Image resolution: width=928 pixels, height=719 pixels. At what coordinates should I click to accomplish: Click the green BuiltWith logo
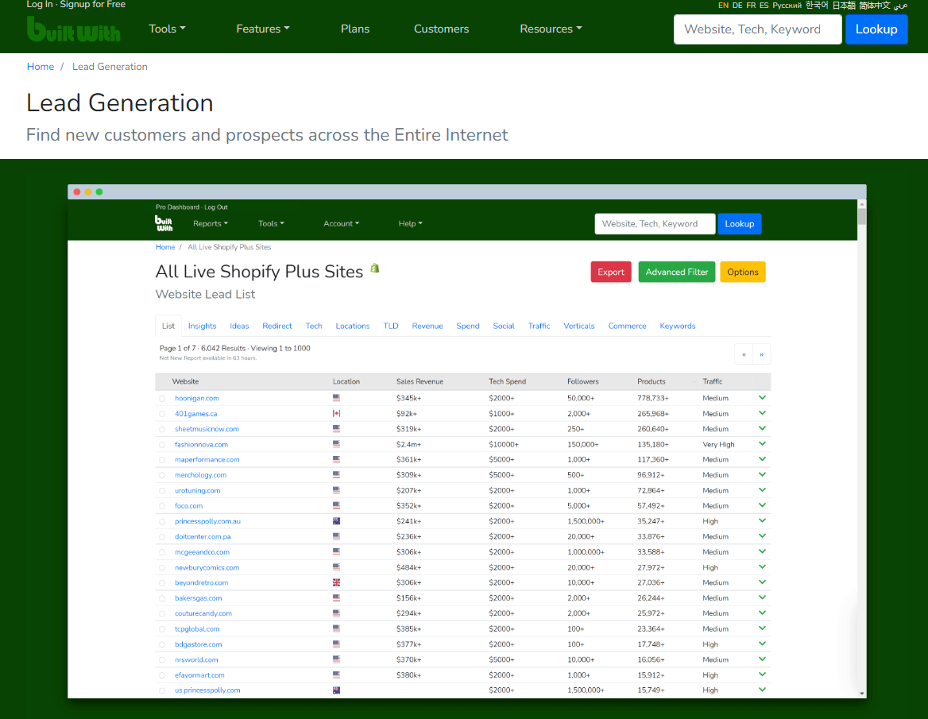(x=73, y=29)
